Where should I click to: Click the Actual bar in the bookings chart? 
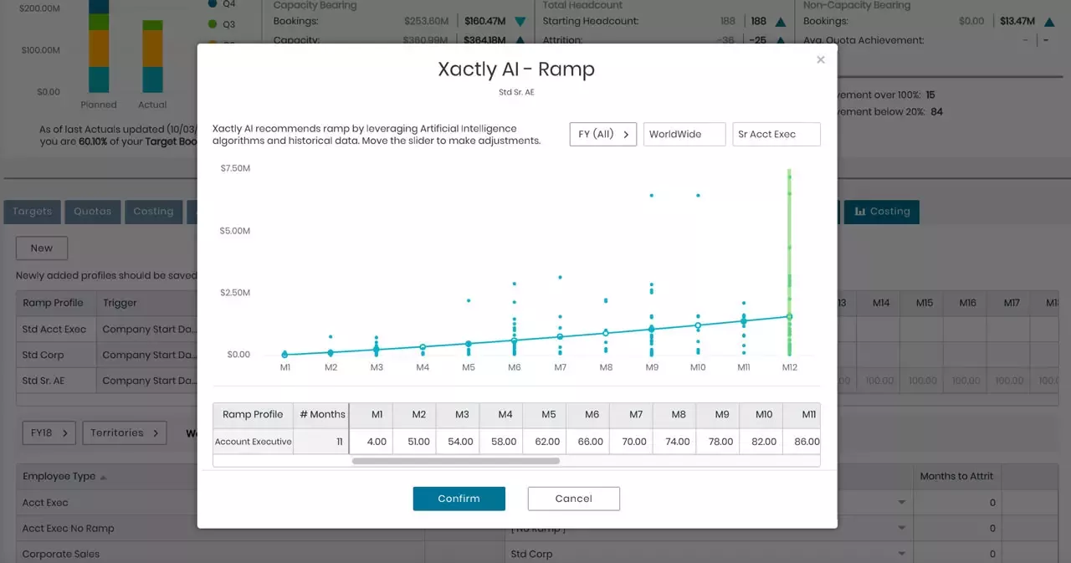tap(152, 56)
